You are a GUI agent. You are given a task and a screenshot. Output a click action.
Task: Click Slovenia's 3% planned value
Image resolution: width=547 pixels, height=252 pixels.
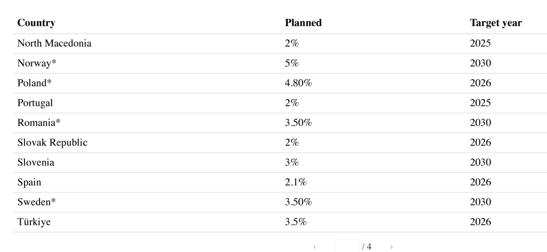[292, 162]
